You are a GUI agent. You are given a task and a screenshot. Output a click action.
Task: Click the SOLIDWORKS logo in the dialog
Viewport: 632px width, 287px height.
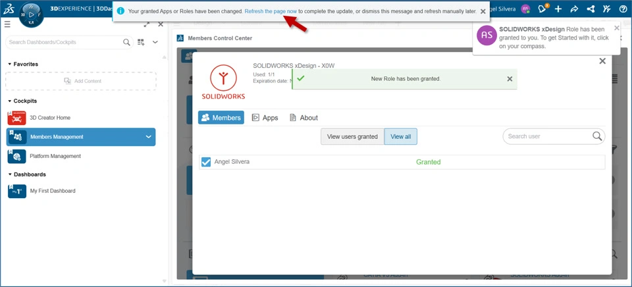pyautogui.click(x=223, y=82)
